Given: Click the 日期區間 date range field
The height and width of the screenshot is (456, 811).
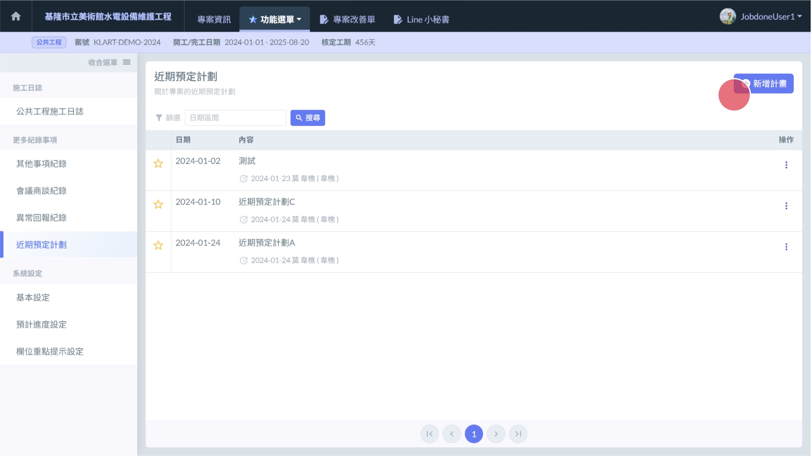Looking at the screenshot, I should pyautogui.click(x=236, y=118).
